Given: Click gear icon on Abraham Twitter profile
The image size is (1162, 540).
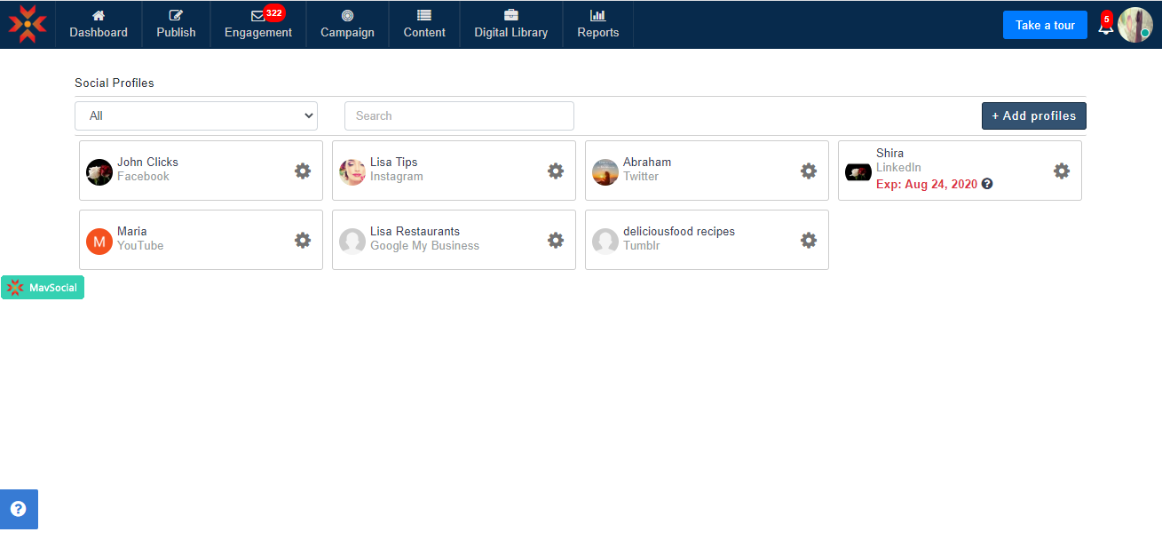Looking at the screenshot, I should [x=809, y=171].
